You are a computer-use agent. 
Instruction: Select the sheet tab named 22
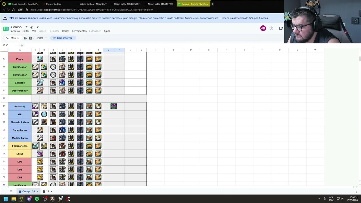tap(47, 191)
